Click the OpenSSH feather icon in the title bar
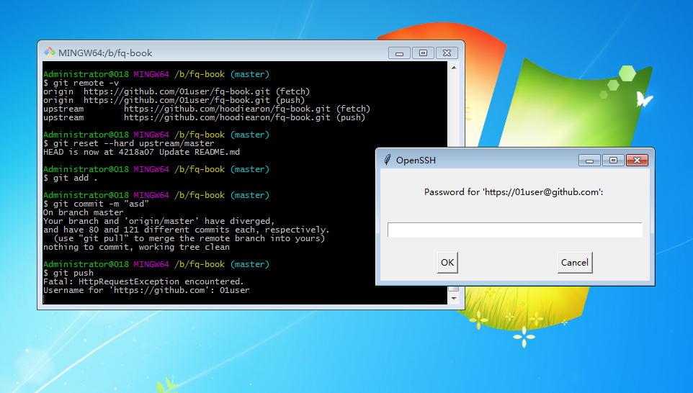693x393 pixels. click(x=387, y=160)
